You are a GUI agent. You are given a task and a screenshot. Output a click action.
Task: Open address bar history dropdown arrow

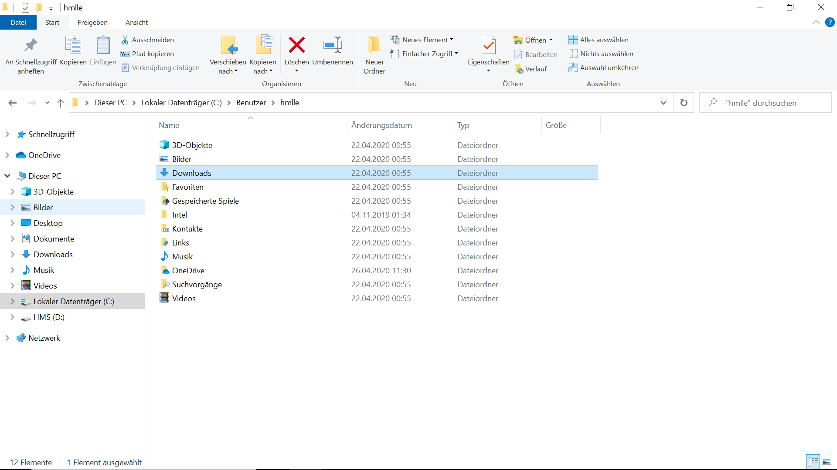663,103
